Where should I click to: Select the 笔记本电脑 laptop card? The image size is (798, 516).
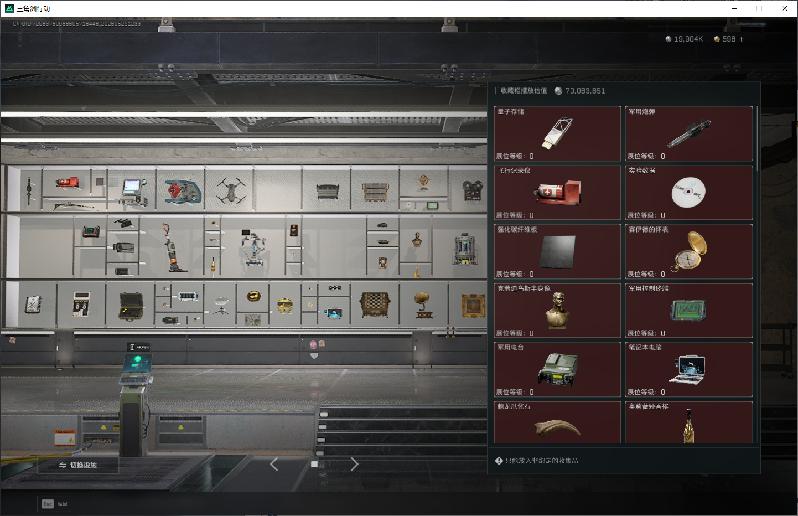(689, 369)
